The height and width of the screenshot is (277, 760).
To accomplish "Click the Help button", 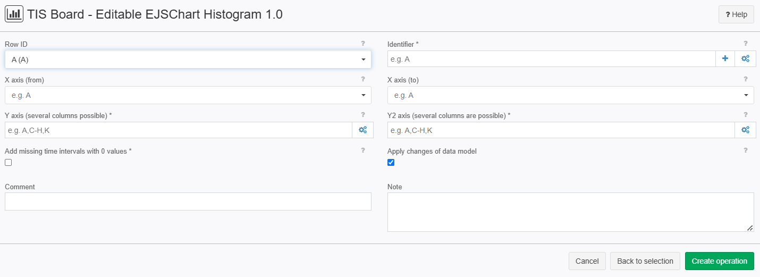I will point(736,14).
